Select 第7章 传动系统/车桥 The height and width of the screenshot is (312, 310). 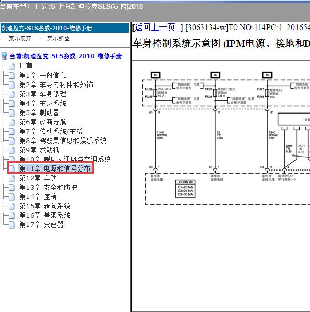pyautogui.click(x=51, y=131)
